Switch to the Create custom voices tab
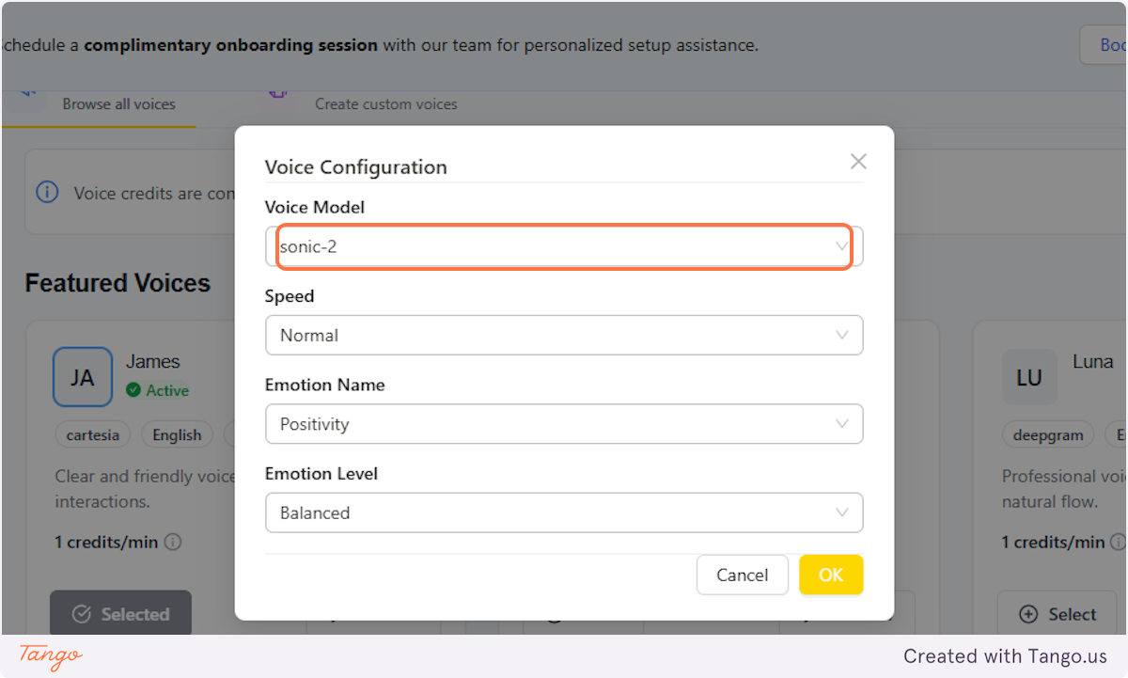This screenshot has width=1128, height=678. click(x=385, y=104)
